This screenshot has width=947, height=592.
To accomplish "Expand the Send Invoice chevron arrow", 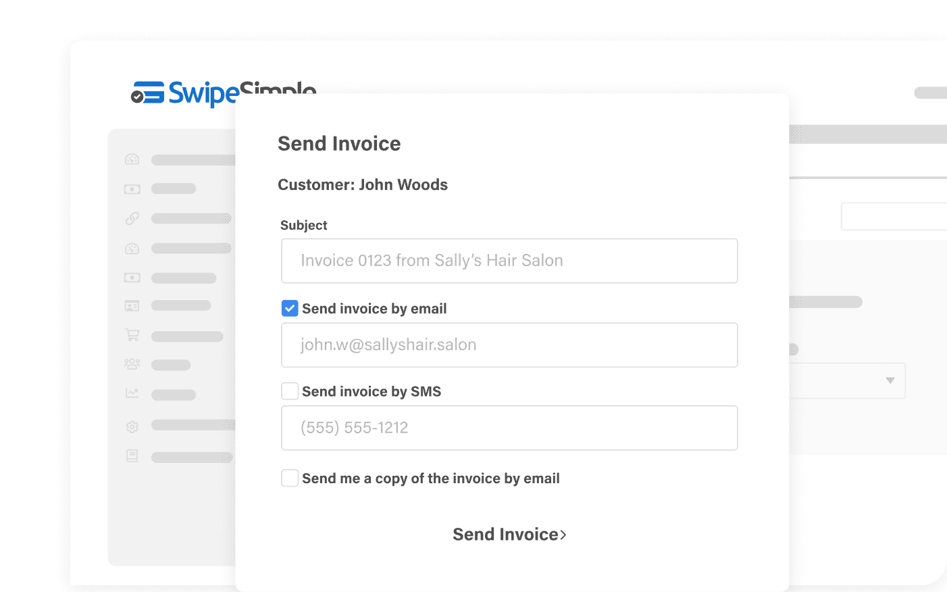I will pos(563,534).
